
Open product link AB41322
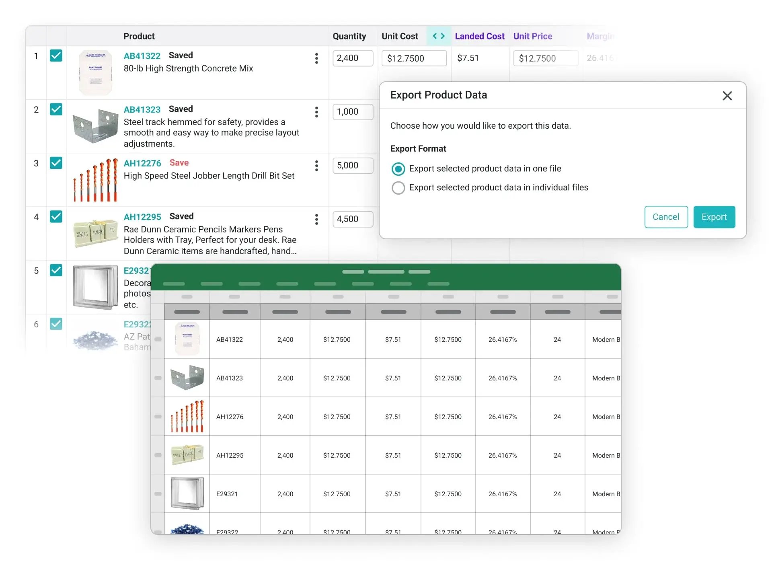coord(142,56)
